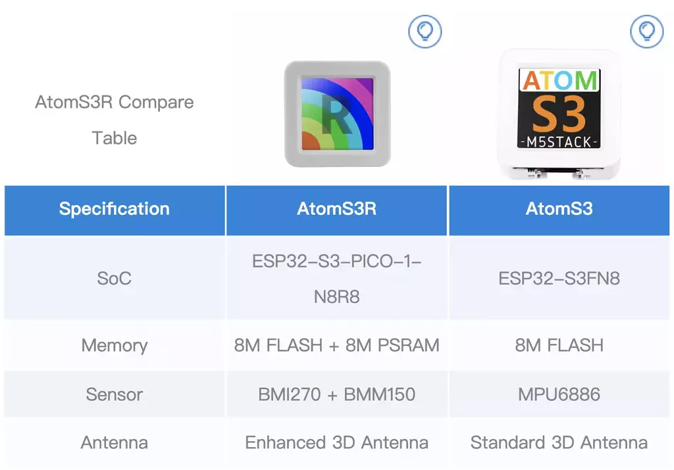Screen dimensions: 674x470
Task: Select the AtomS3 column header
Action: tap(559, 210)
